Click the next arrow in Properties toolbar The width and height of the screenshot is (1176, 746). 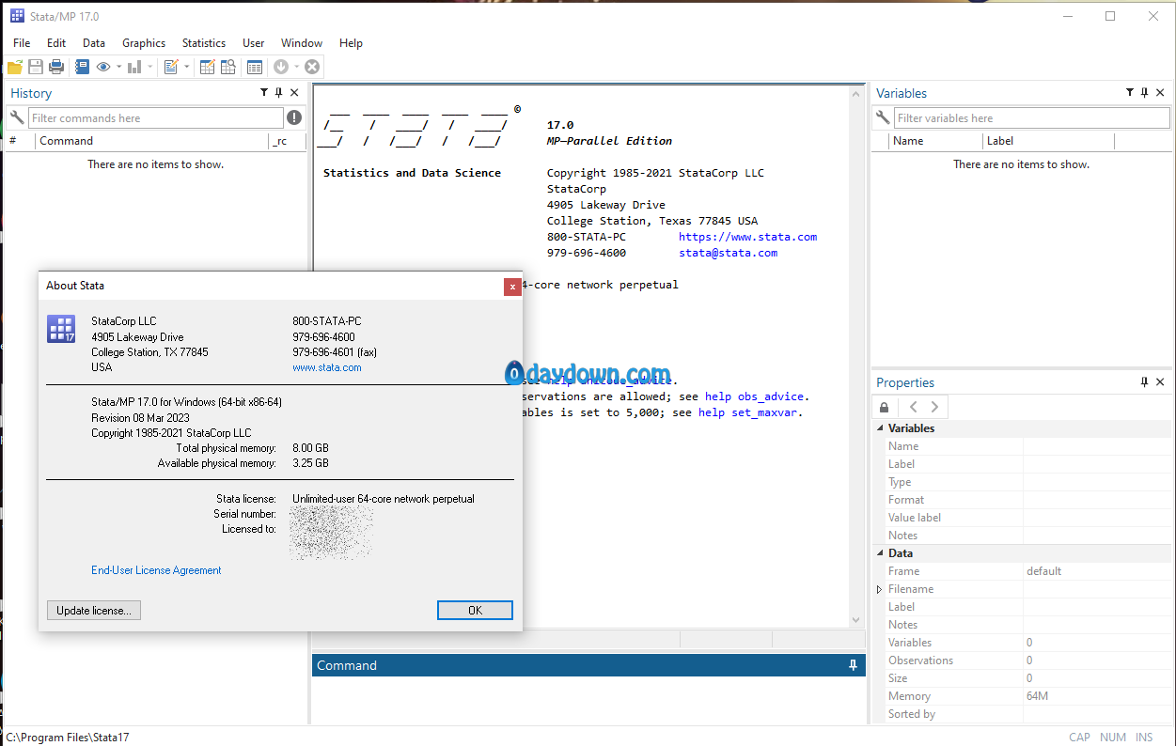(934, 407)
